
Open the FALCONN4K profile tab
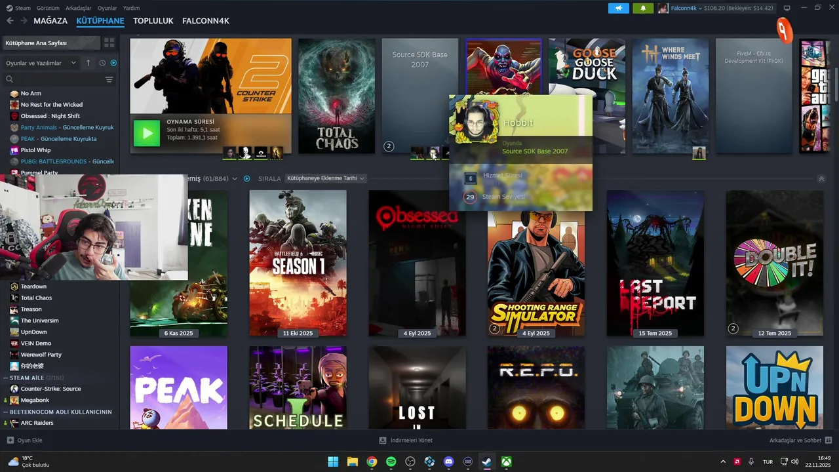tap(206, 21)
